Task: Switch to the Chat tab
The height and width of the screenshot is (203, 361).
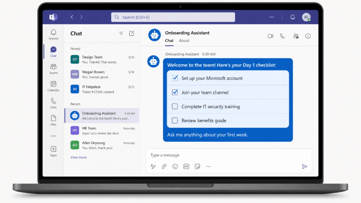Action: 169,41
